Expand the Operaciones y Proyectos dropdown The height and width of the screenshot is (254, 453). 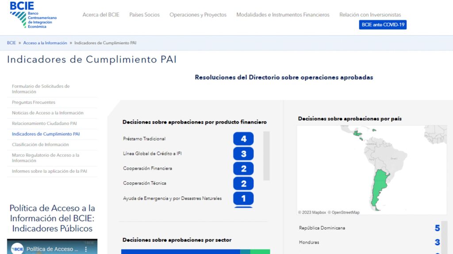(198, 15)
